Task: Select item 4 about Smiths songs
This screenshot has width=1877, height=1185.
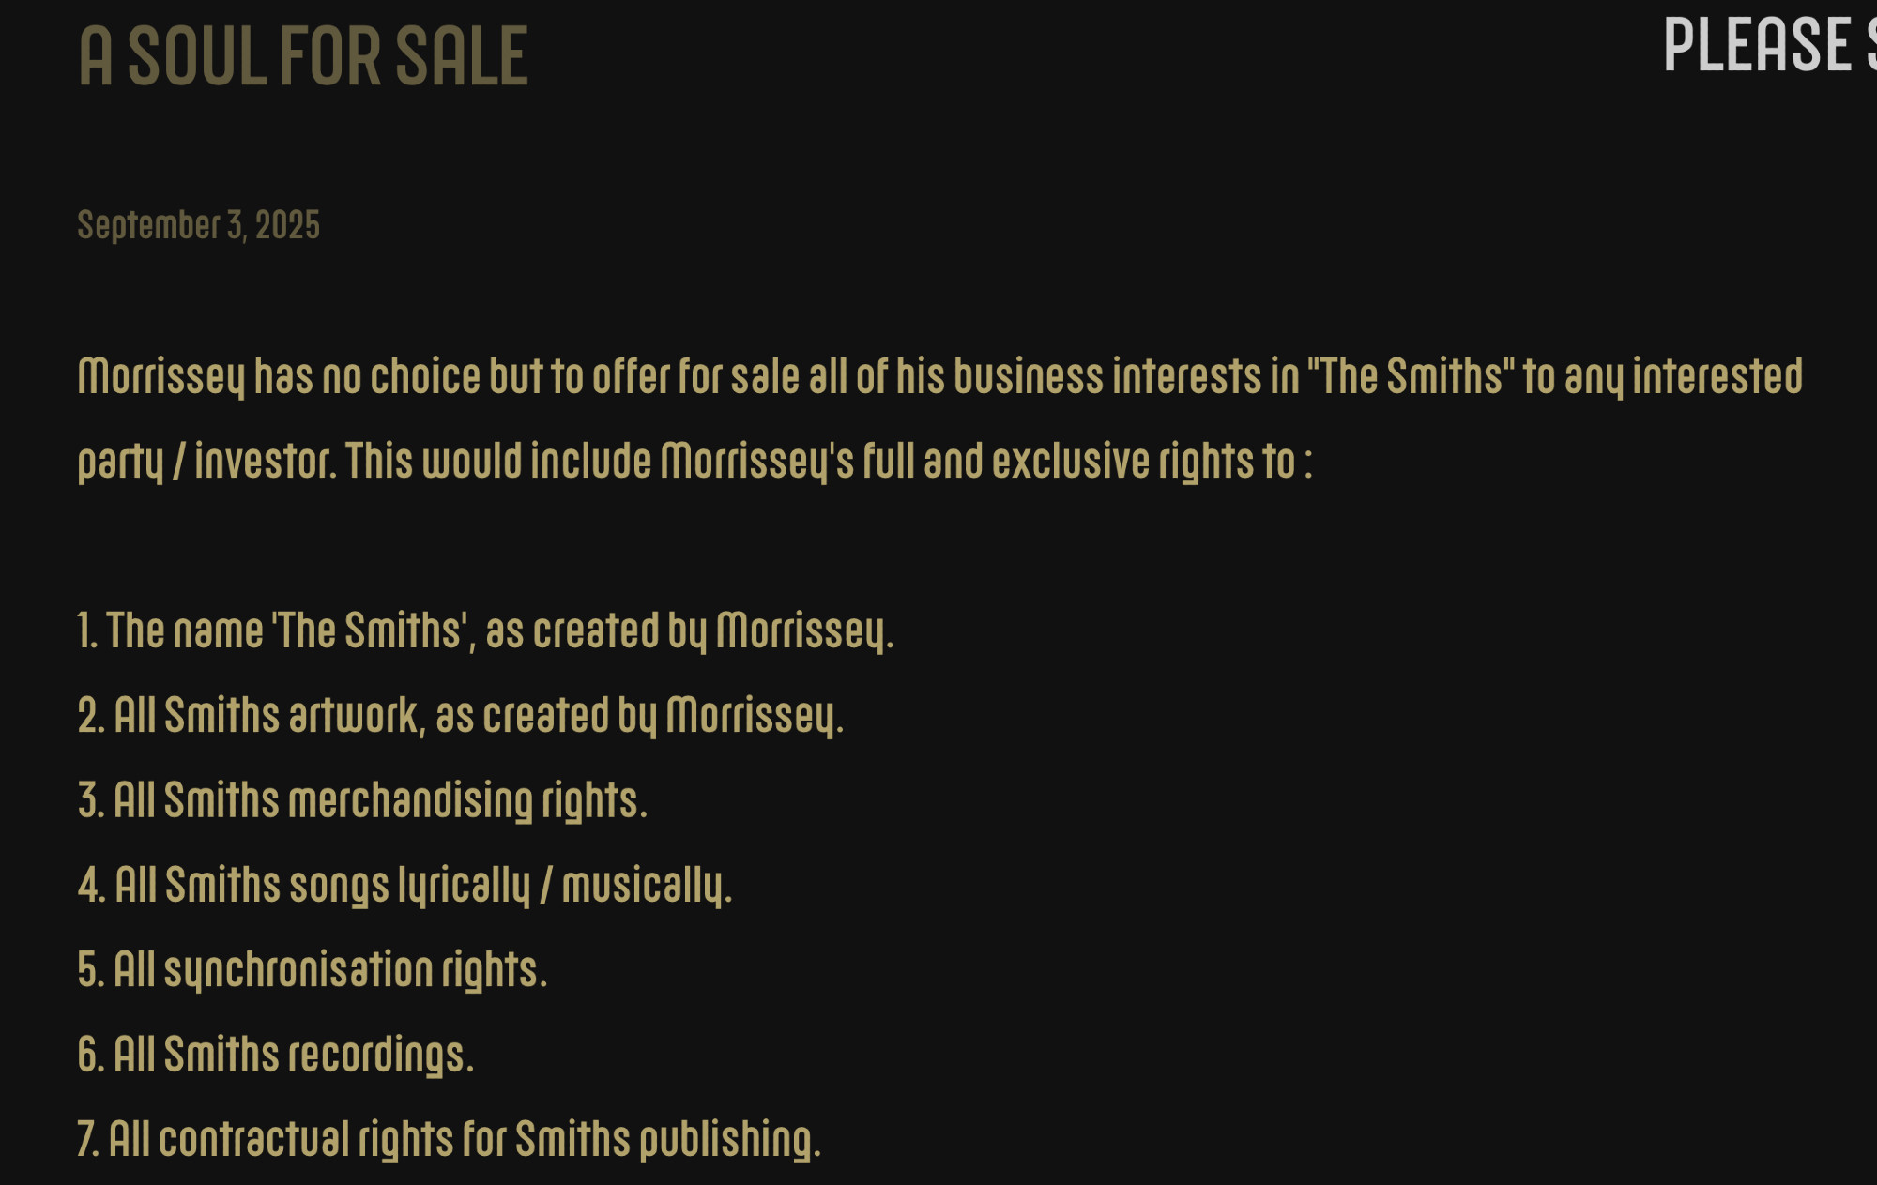Action: pyautogui.click(x=404, y=886)
